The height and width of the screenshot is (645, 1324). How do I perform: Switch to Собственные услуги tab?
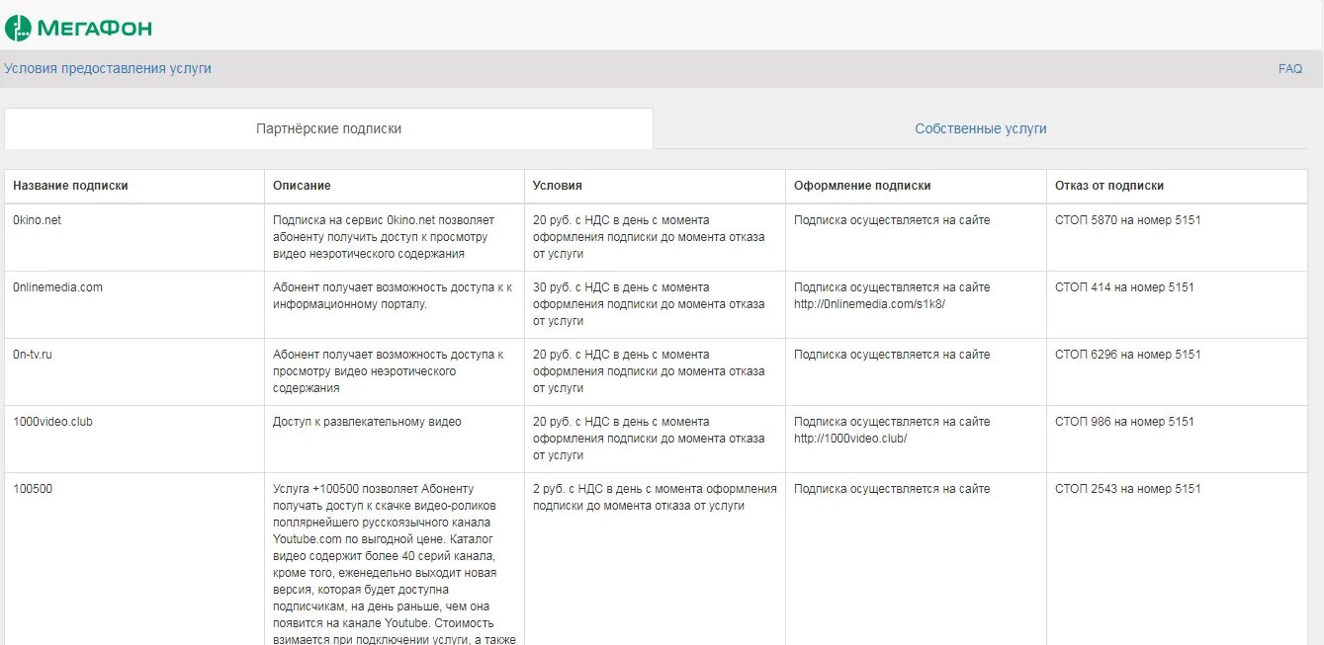(981, 128)
